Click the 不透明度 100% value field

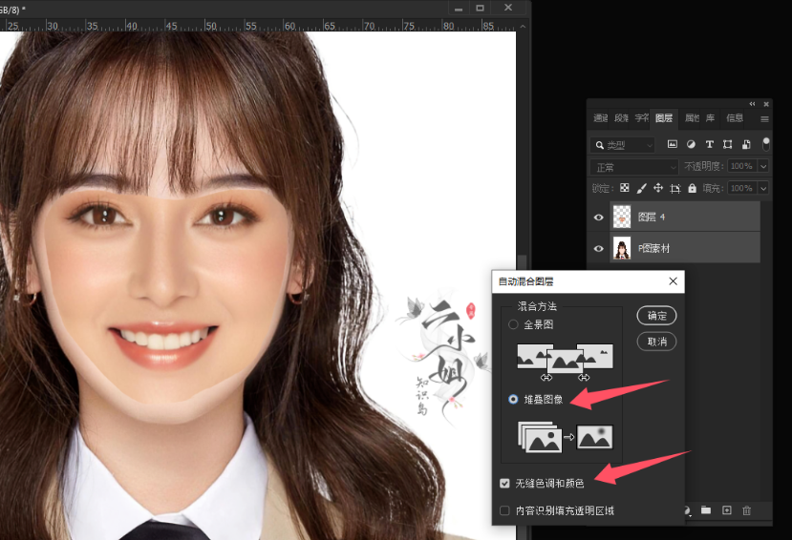point(741,166)
